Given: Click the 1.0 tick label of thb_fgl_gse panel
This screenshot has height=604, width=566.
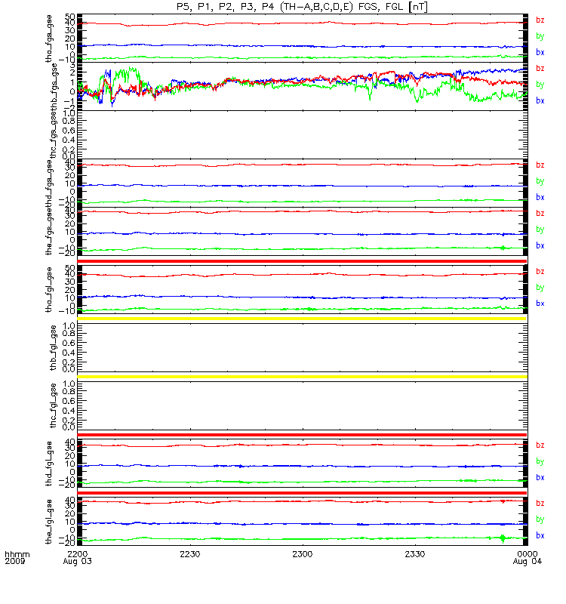Looking at the screenshot, I should coord(69,326).
